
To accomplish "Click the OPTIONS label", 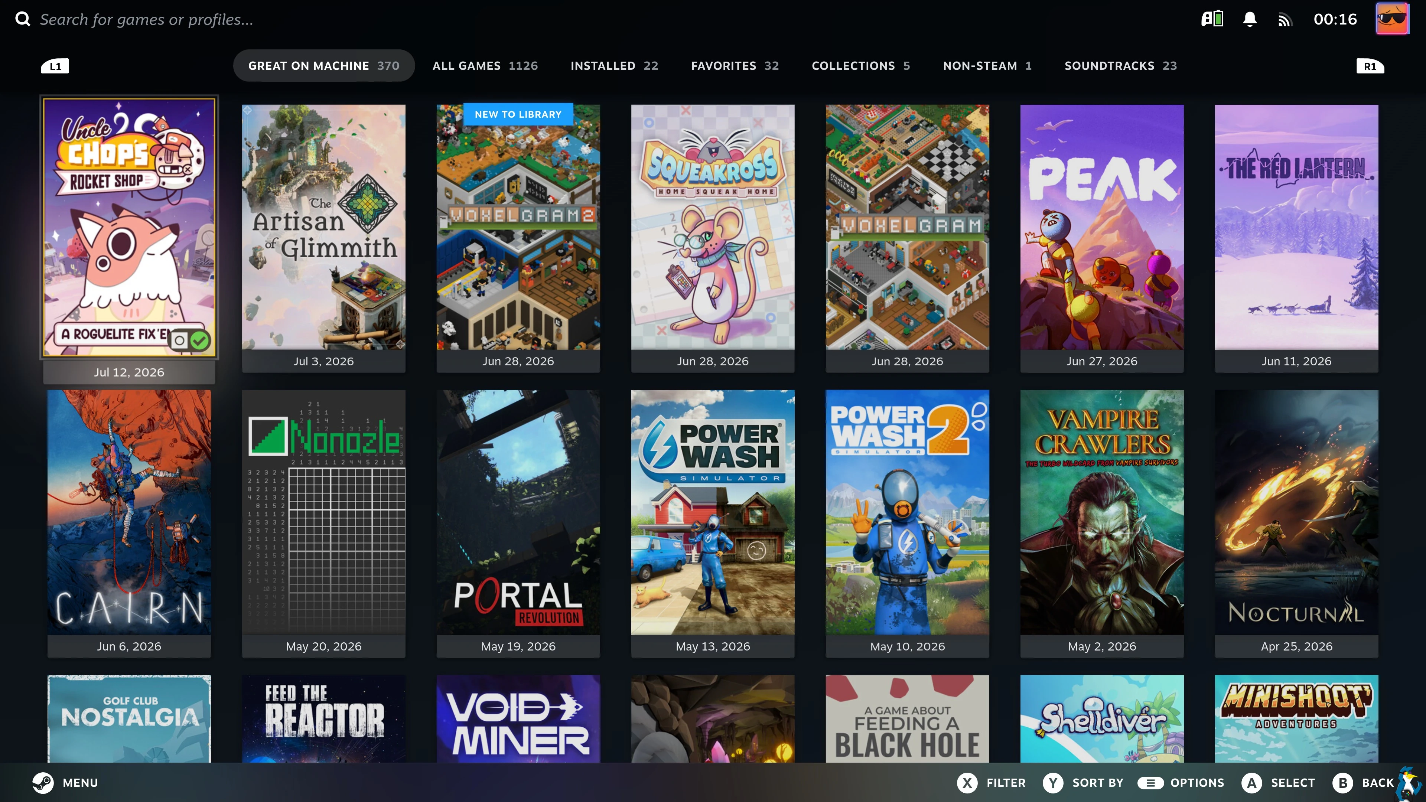I will pos(1197,783).
